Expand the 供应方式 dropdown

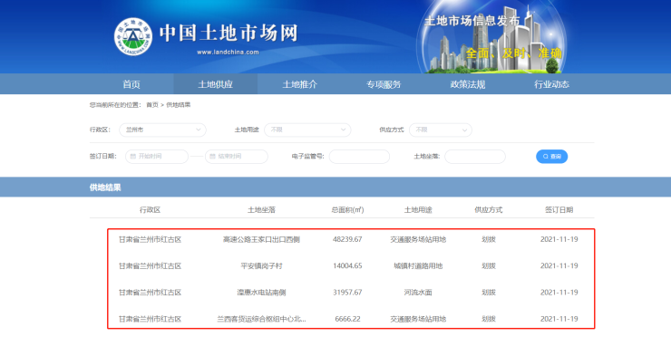tap(441, 130)
